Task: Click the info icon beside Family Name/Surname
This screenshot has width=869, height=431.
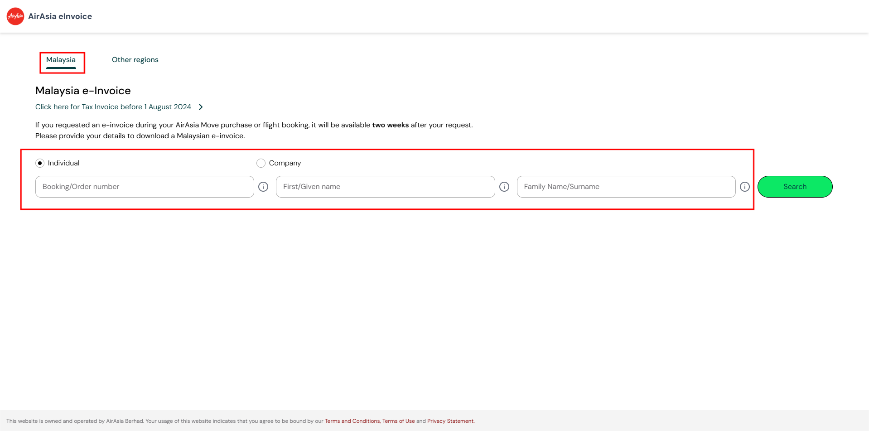Action: 745,187
